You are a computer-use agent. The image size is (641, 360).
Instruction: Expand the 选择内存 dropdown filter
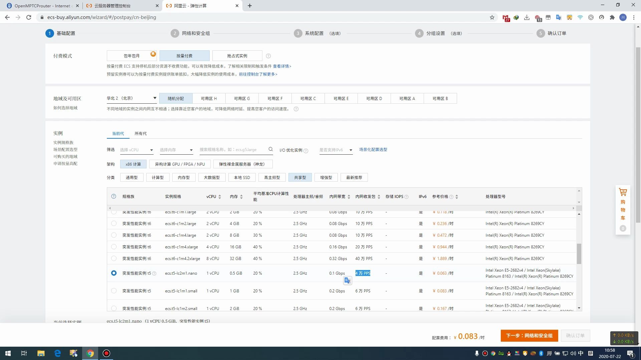point(175,149)
